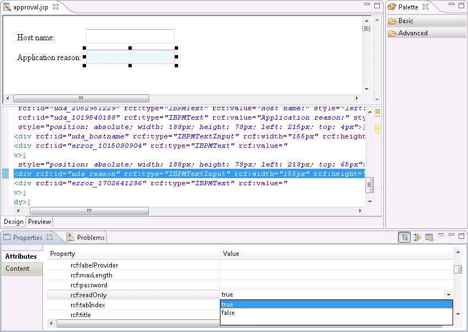Open Properties view menu triangle
Viewport: 468px width, 332px height.
pos(440,235)
